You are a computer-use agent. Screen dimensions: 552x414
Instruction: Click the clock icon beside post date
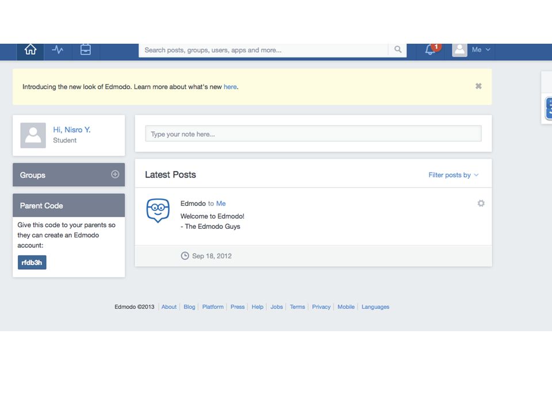tap(185, 255)
